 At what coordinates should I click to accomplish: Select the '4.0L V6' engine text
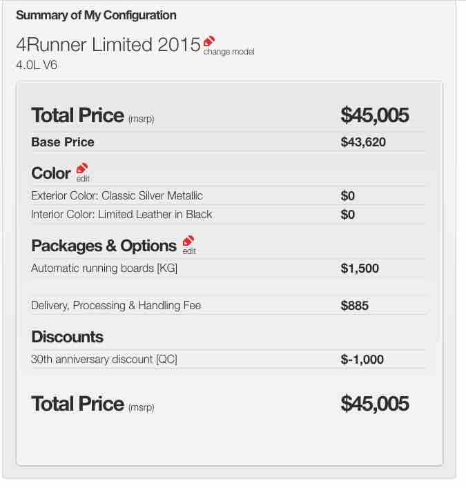[x=37, y=65]
